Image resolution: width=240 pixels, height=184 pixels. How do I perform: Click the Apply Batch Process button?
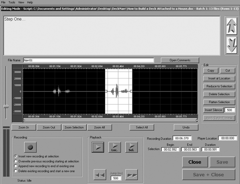click(x=219, y=118)
